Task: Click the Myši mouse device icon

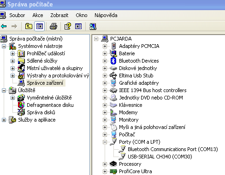Action: point(113,127)
